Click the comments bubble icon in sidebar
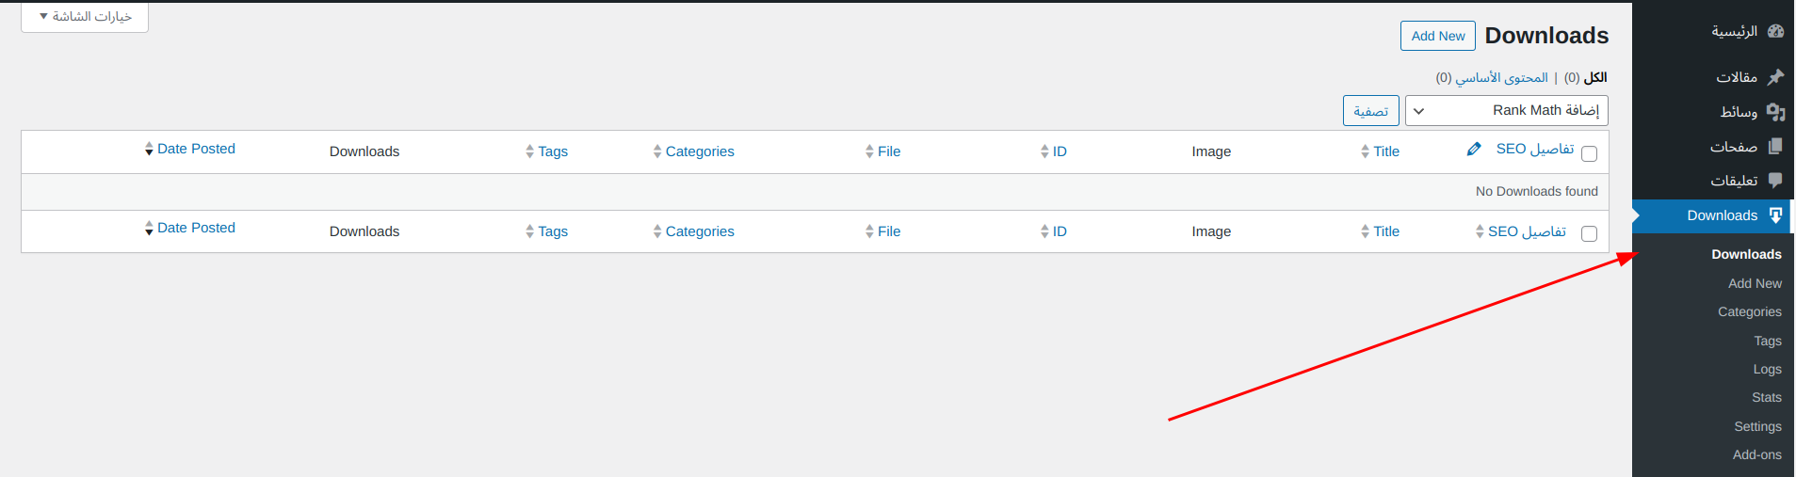This screenshot has width=1796, height=477. coord(1775,181)
